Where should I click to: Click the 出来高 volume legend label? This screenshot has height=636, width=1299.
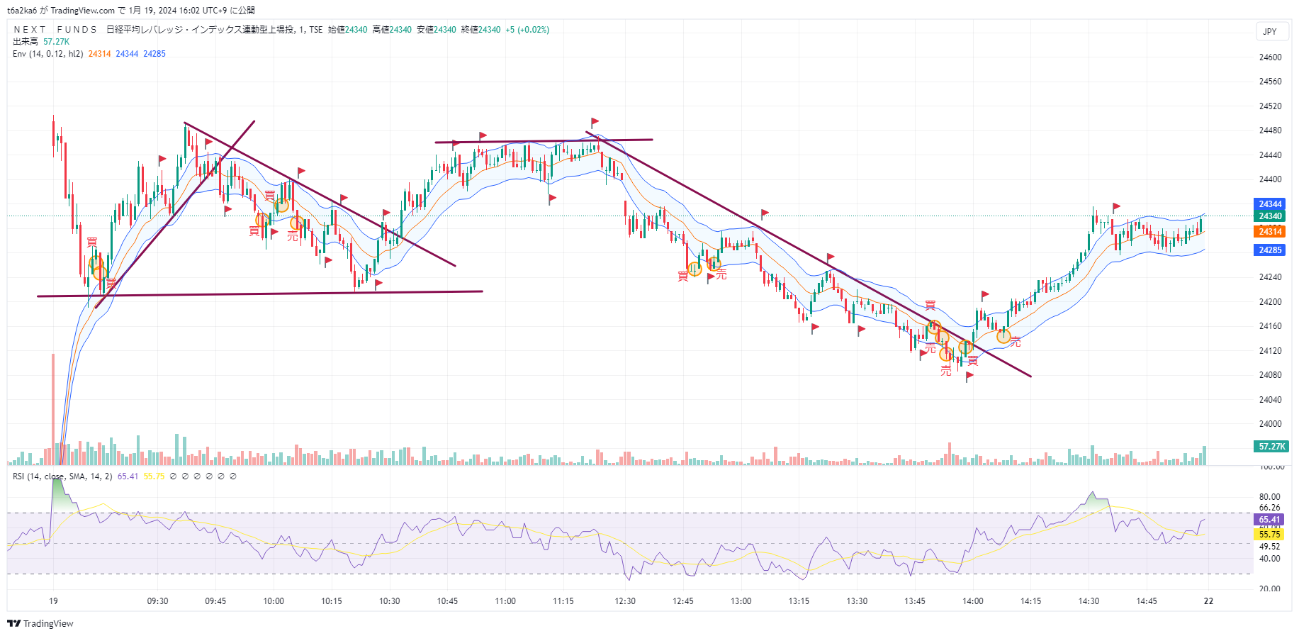26,42
